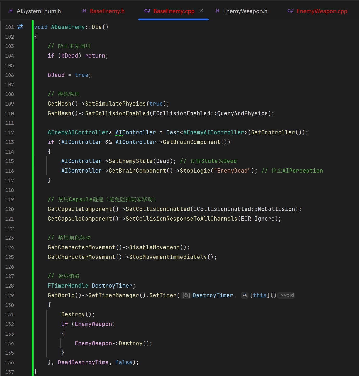Click ECollisionEnabled::QueryAndPhysics on line 110
The width and height of the screenshot is (359, 376).
pos(210,113)
